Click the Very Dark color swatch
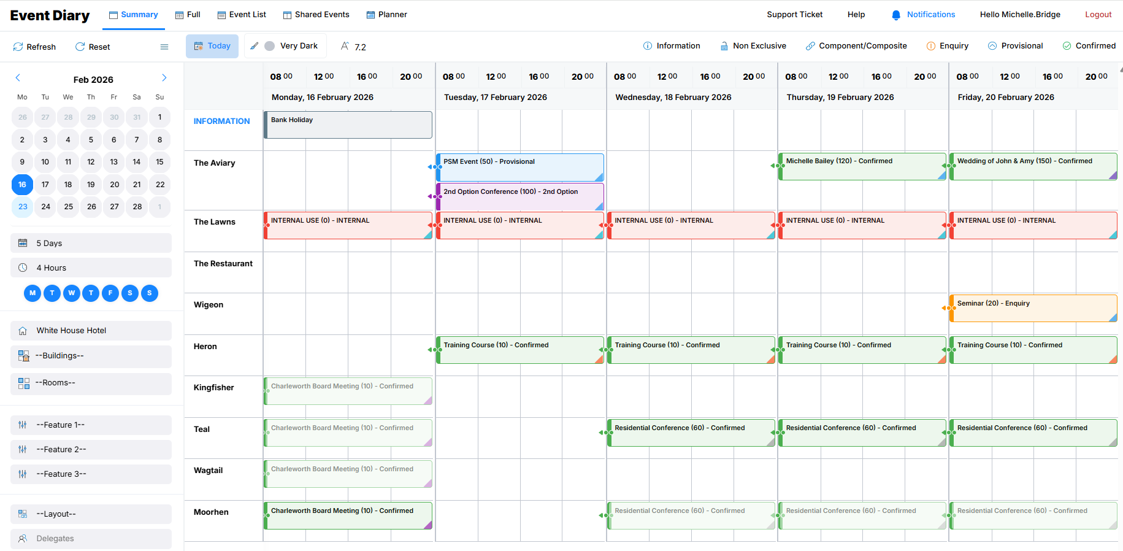The image size is (1123, 551). coord(269,46)
